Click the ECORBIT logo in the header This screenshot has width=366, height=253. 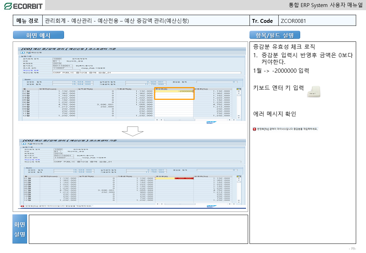23,6
